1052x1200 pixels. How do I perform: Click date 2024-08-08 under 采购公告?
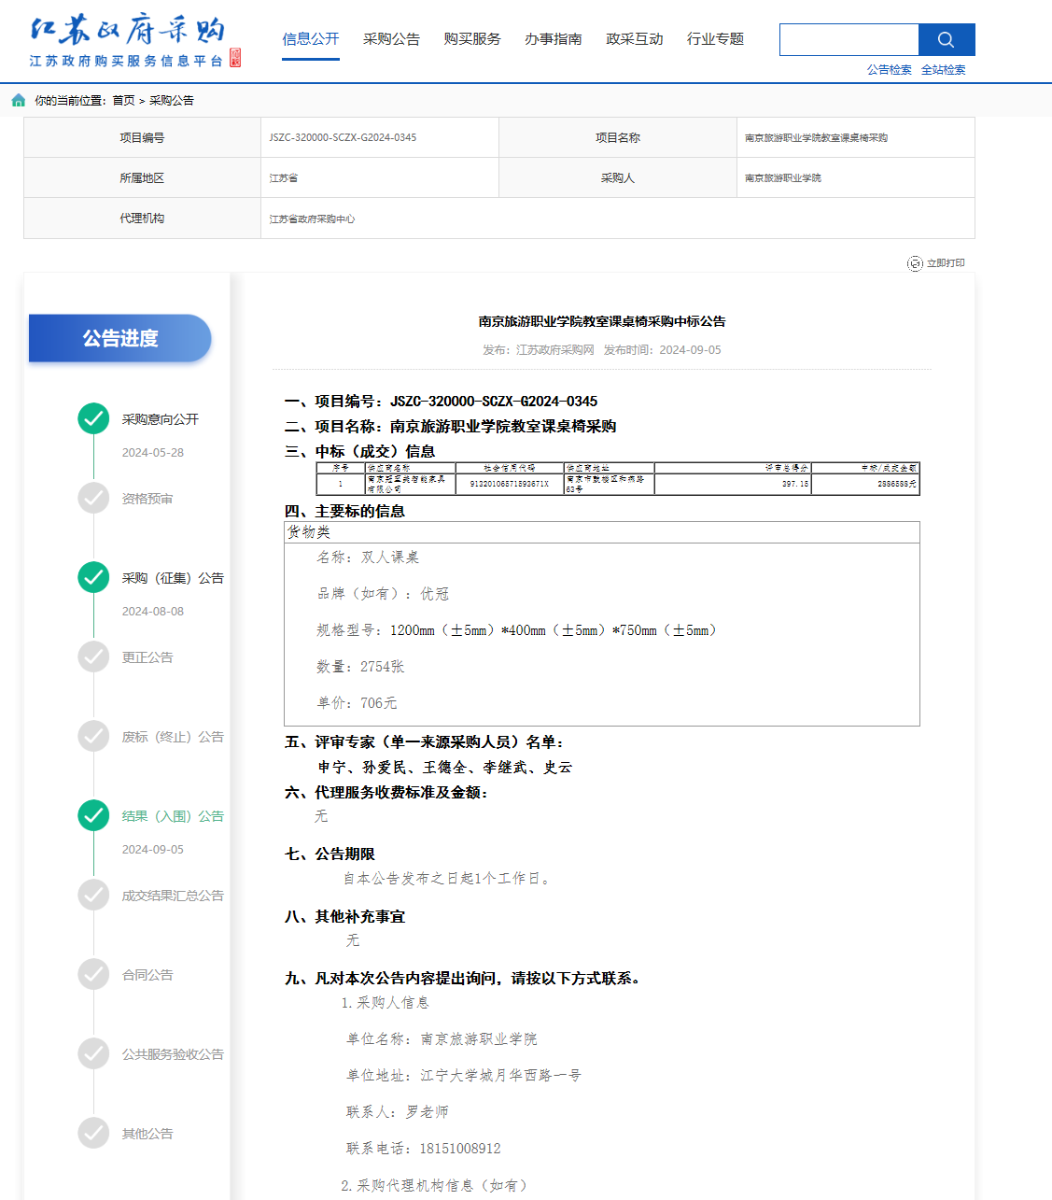(153, 612)
